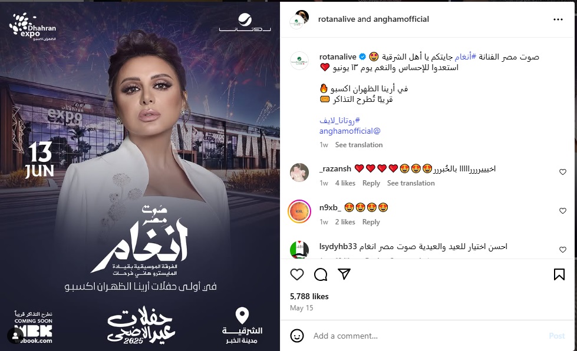This screenshot has width=577, height=351.
Task: Expand See translation under _razansh comment
Action: (411, 183)
